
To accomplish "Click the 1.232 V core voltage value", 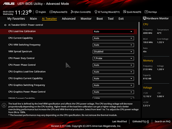I will [160, 42].
